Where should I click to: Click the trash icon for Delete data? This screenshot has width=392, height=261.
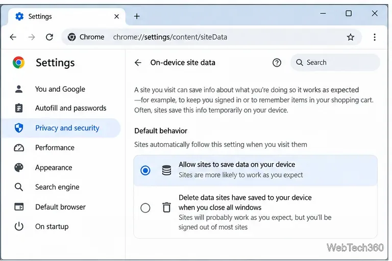(166, 207)
